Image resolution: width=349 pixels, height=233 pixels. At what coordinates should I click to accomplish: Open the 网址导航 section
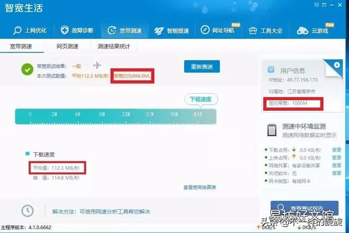pyautogui.click(x=218, y=30)
